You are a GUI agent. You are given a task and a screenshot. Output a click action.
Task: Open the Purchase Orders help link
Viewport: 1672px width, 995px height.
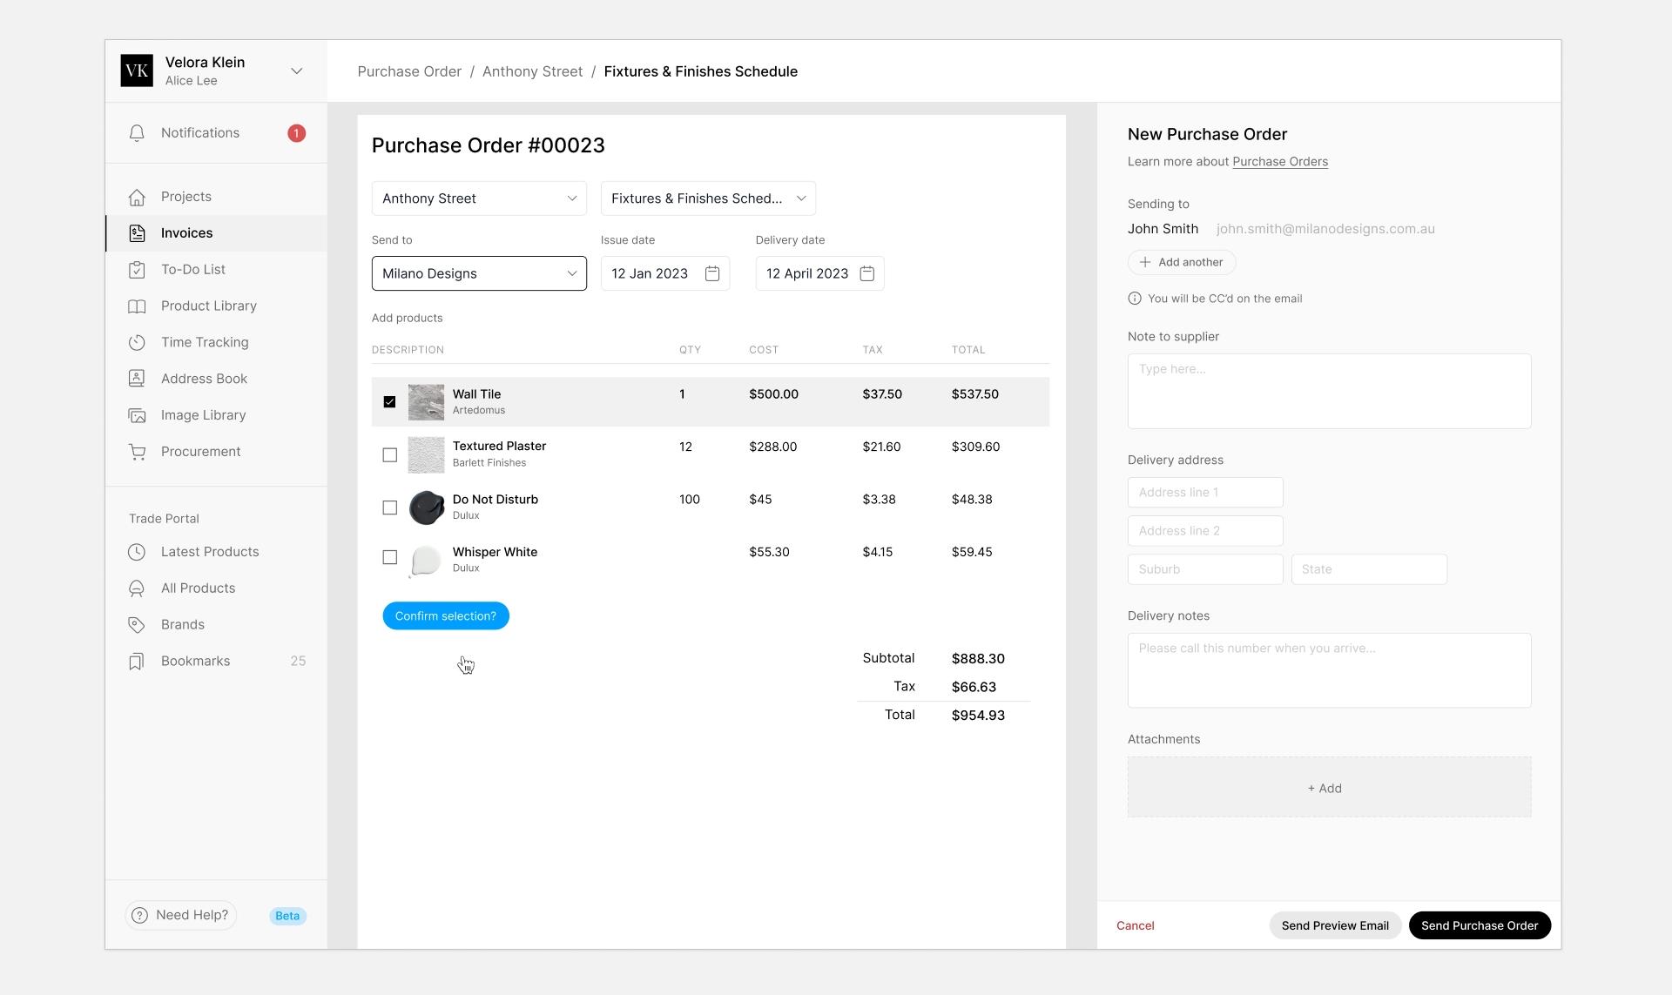pyautogui.click(x=1280, y=162)
